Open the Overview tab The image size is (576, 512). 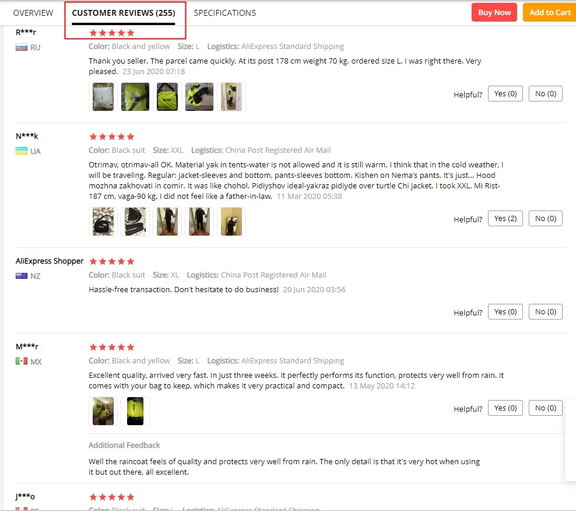33,13
